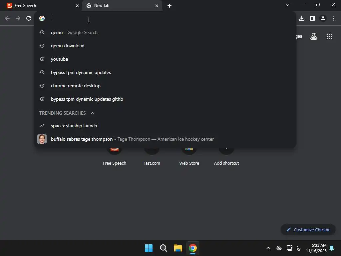Close the New Tab tab
The height and width of the screenshot is (256, 341).
157,6
